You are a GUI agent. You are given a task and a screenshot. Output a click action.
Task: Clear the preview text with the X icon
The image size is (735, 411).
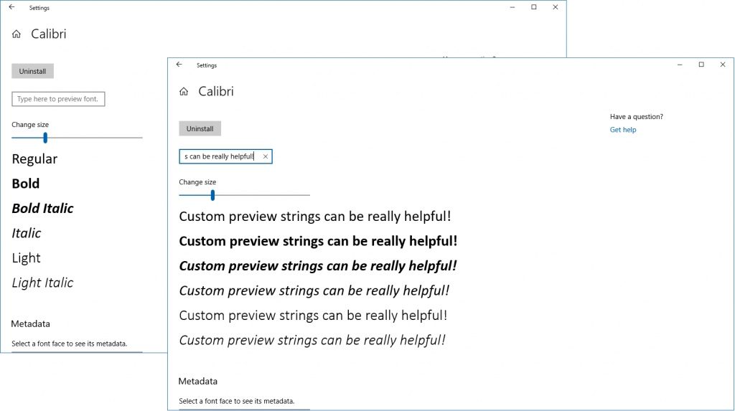[266, 156]
